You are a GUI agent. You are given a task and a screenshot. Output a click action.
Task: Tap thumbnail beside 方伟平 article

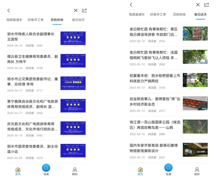[x=73, y=61]
